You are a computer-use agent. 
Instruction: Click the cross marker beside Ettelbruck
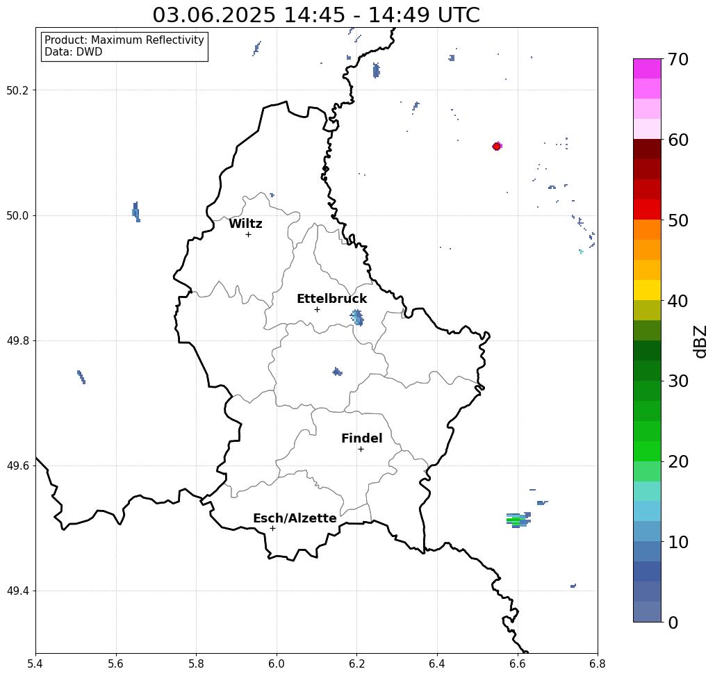pos(317,309)
